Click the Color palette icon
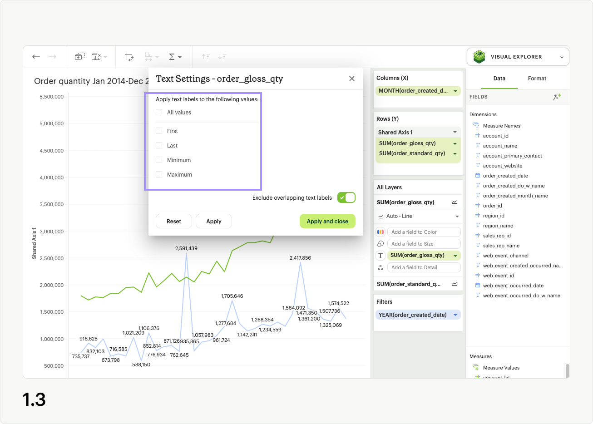593x424 pixels. (381, 232)
